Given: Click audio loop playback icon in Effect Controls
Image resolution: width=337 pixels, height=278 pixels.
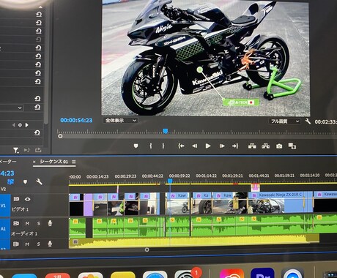Looking at the screenshot, I should [x=26, y=150].
